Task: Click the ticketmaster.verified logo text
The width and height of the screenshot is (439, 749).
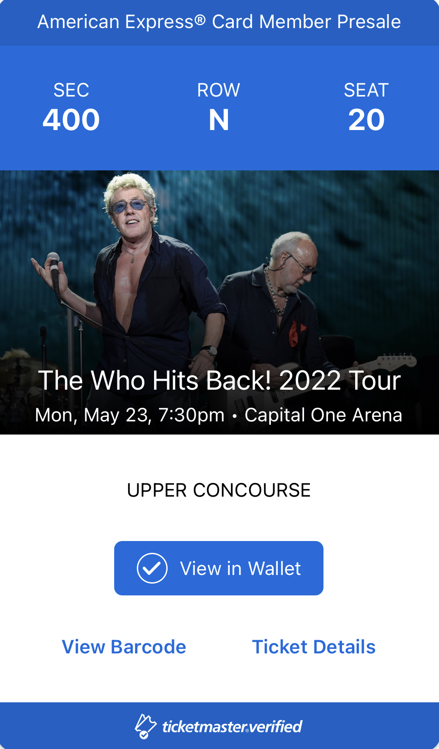Action: [232, 726]
